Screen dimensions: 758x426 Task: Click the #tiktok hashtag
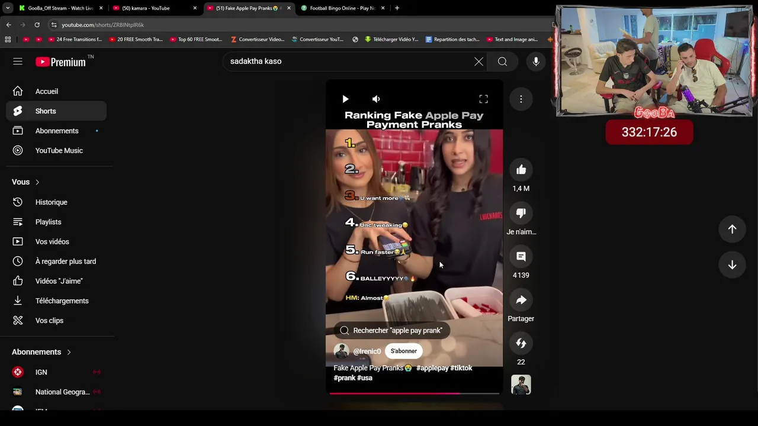point(461,368)
